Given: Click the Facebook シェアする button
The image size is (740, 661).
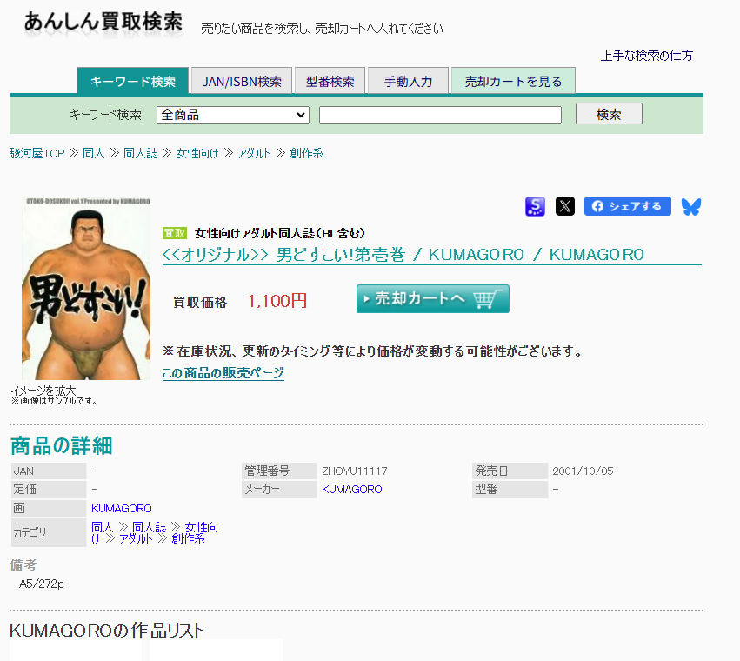Looking at the screenshot, I should (x=627, y=206).
